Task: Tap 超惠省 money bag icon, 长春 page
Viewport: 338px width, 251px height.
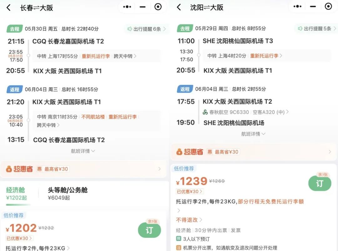Action: point(9,169)
